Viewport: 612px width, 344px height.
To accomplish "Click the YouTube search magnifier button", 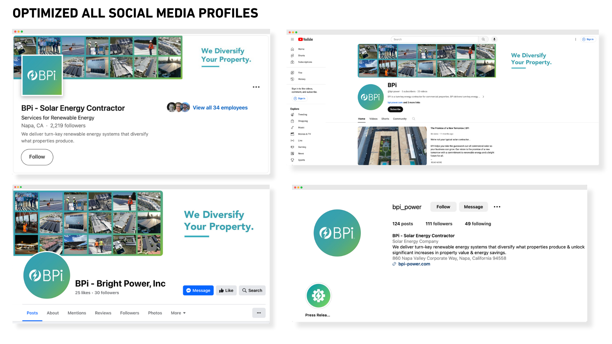I will tap(483, 39).
